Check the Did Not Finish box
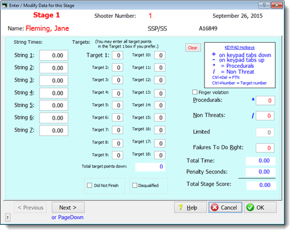Screen dimensions: 294x234 point(90,185)
